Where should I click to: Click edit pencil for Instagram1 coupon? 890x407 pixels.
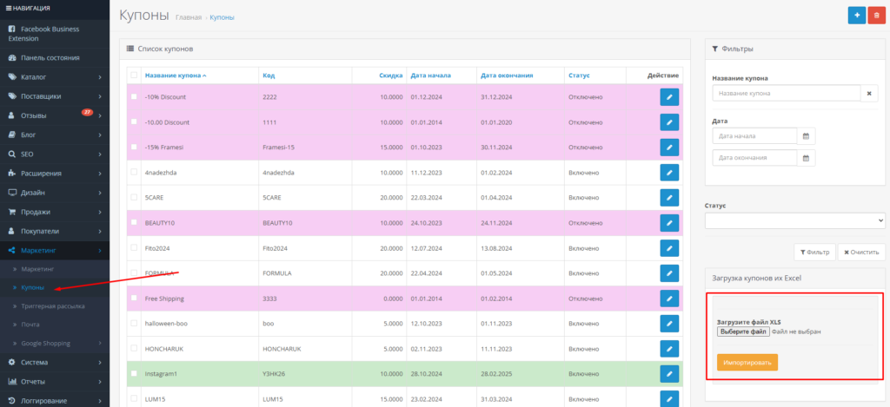coord(669,374)
